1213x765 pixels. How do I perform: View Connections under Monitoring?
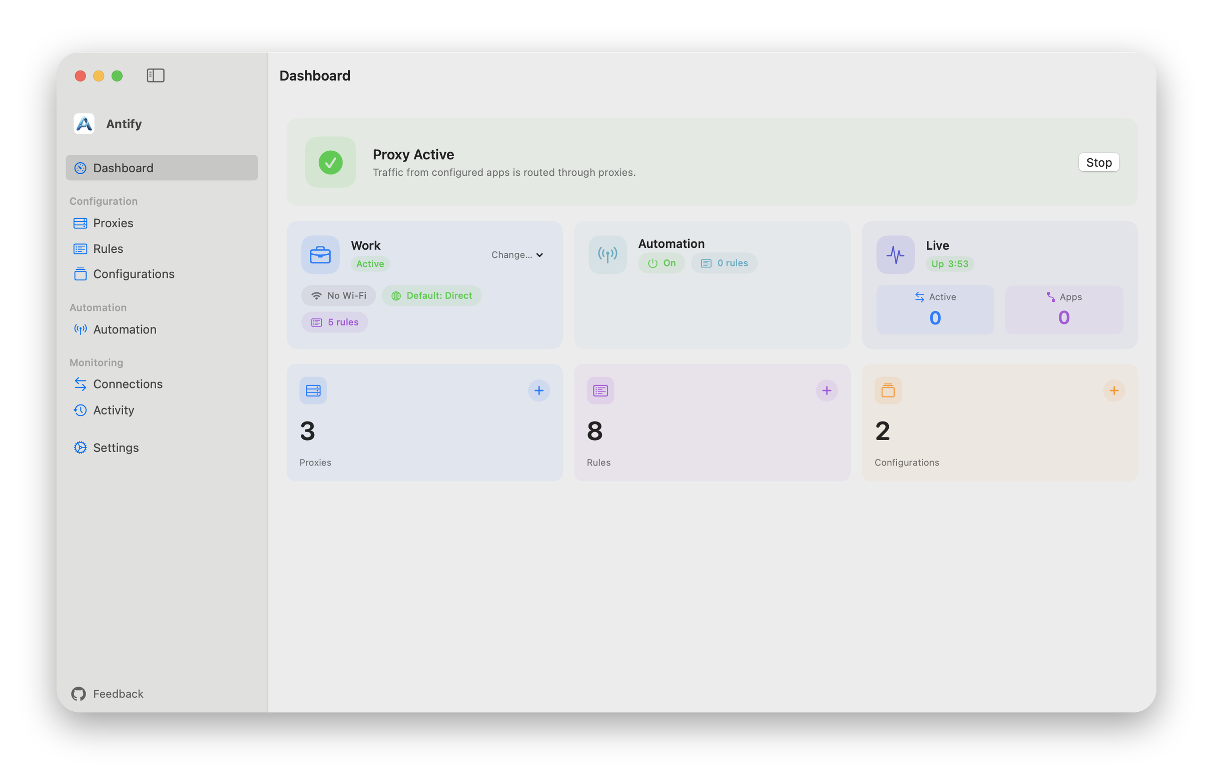pos(162,384)
